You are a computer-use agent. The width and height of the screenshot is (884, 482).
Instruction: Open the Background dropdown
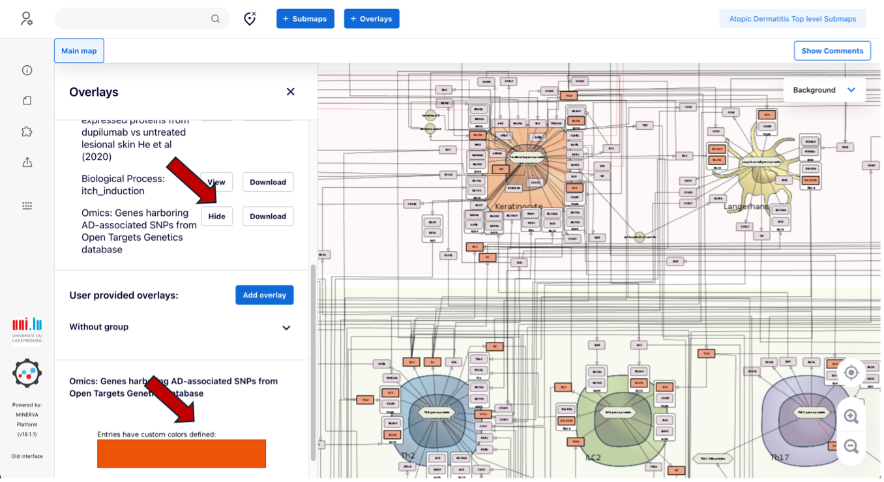824,90
